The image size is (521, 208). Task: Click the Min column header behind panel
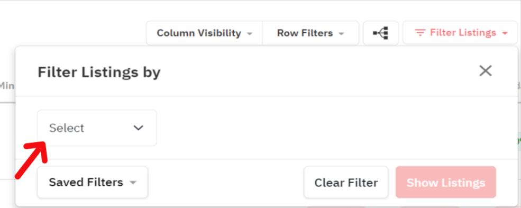tap(7, 86)
